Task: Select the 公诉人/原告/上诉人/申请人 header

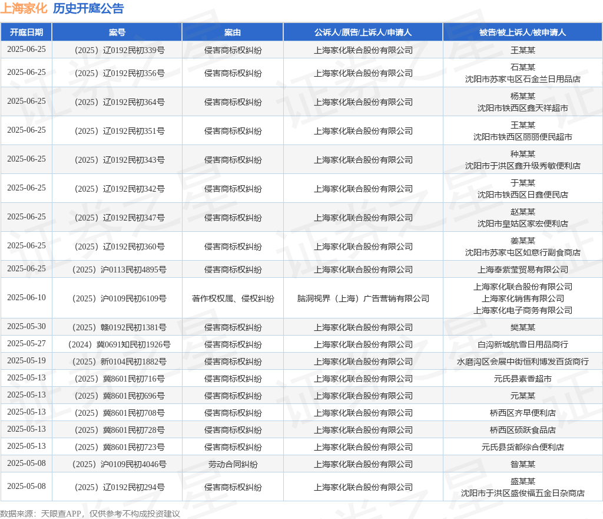Action: (x=363, y=32)
